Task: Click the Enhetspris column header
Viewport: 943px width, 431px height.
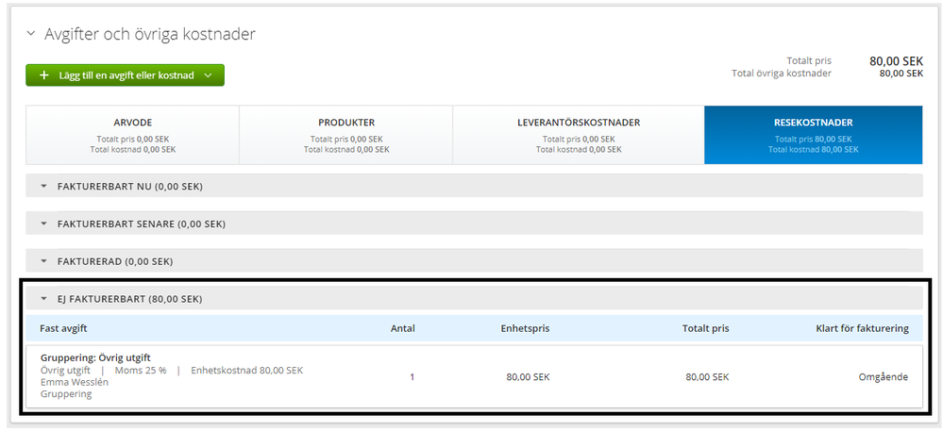Action: tap(525, 329)
